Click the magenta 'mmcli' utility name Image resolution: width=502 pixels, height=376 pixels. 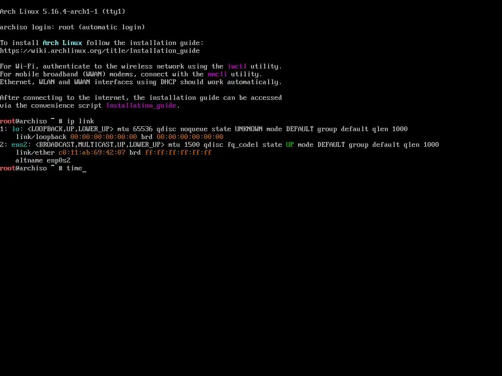(x=217, y=74)
